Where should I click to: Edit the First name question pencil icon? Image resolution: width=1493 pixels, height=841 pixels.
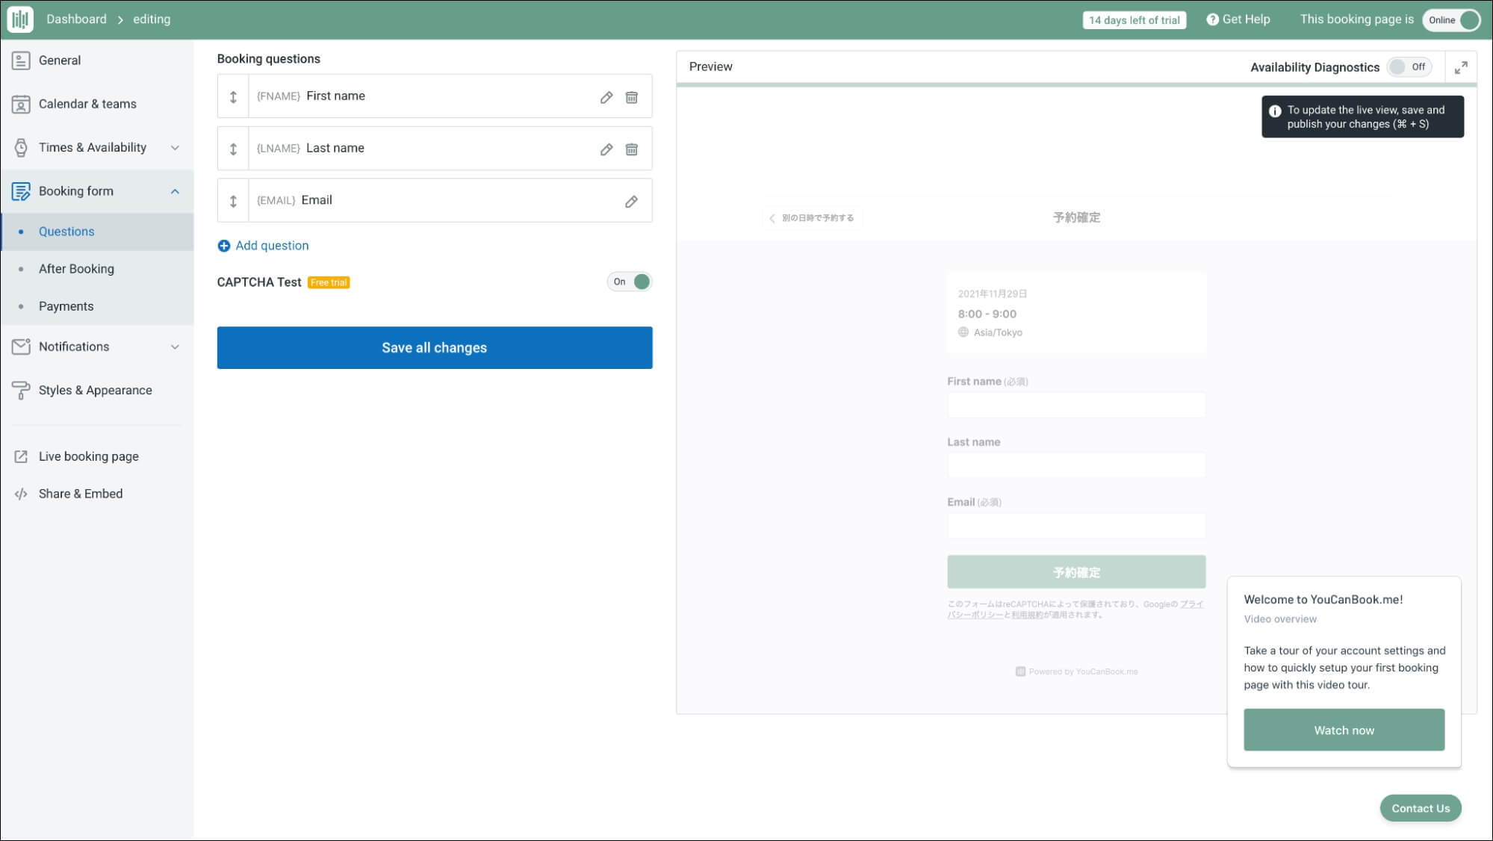606,97
